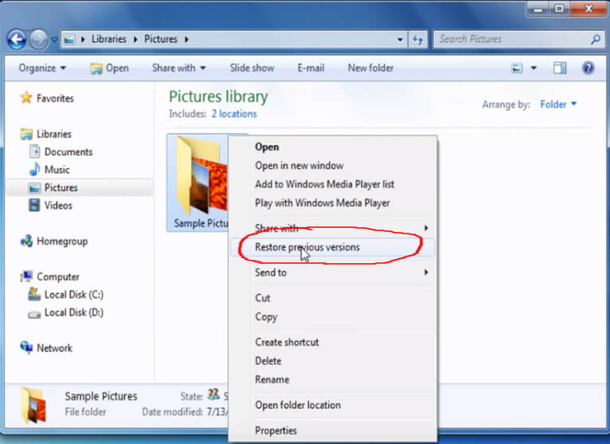
Task: Click the Music note icon in sidebar
Action: coord(34,170)
